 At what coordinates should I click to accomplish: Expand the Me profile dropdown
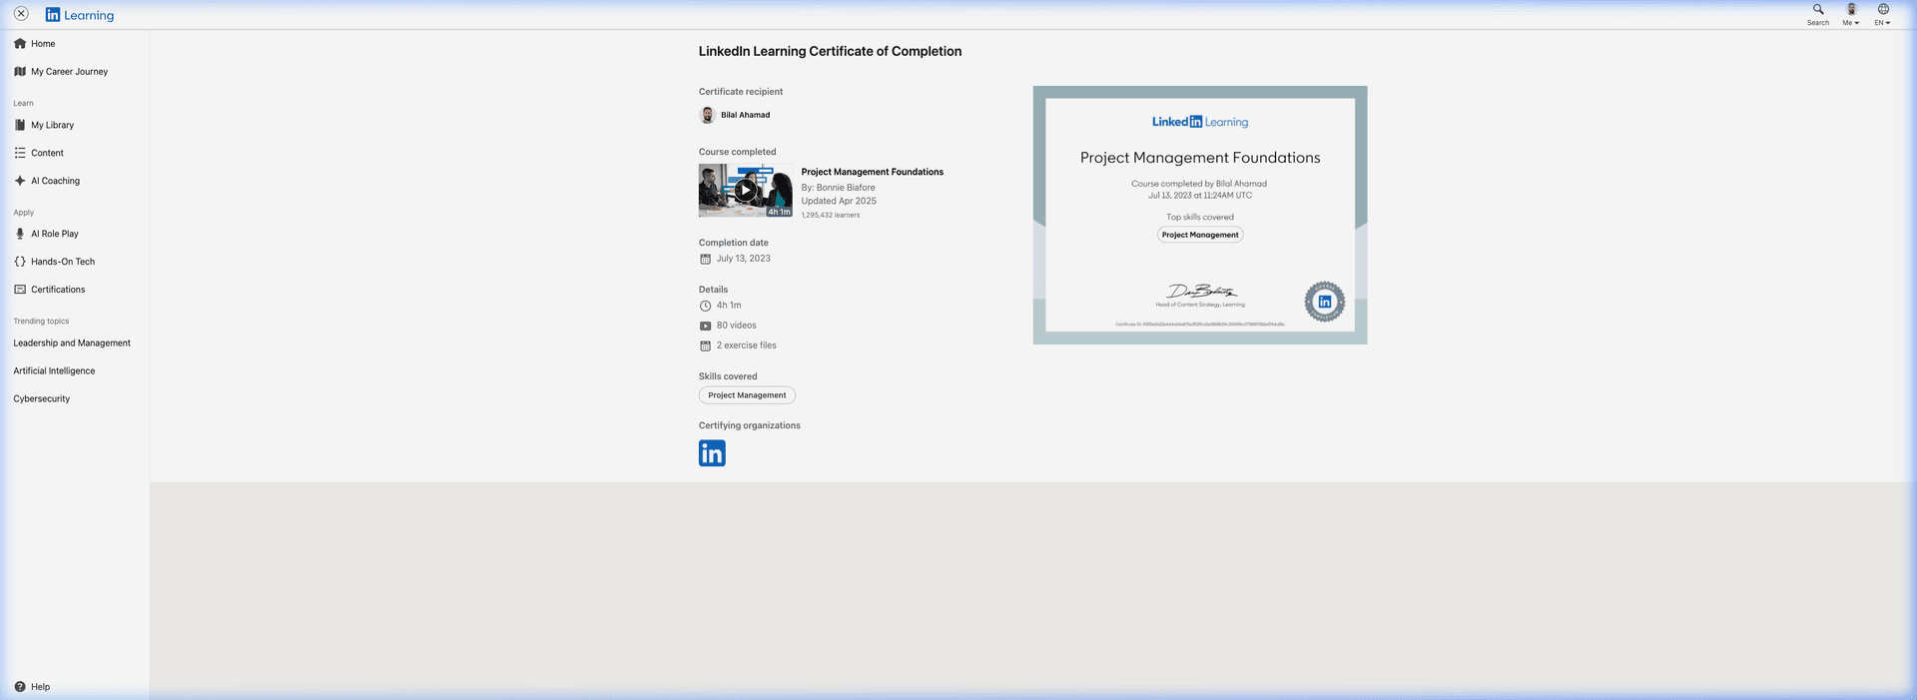pyautogui.click(x=1851, y=14)
